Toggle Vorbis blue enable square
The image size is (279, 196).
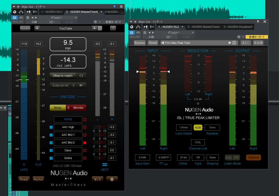51,158
